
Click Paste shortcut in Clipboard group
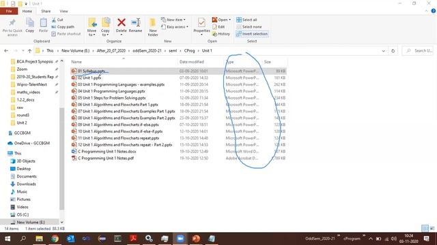66,34
